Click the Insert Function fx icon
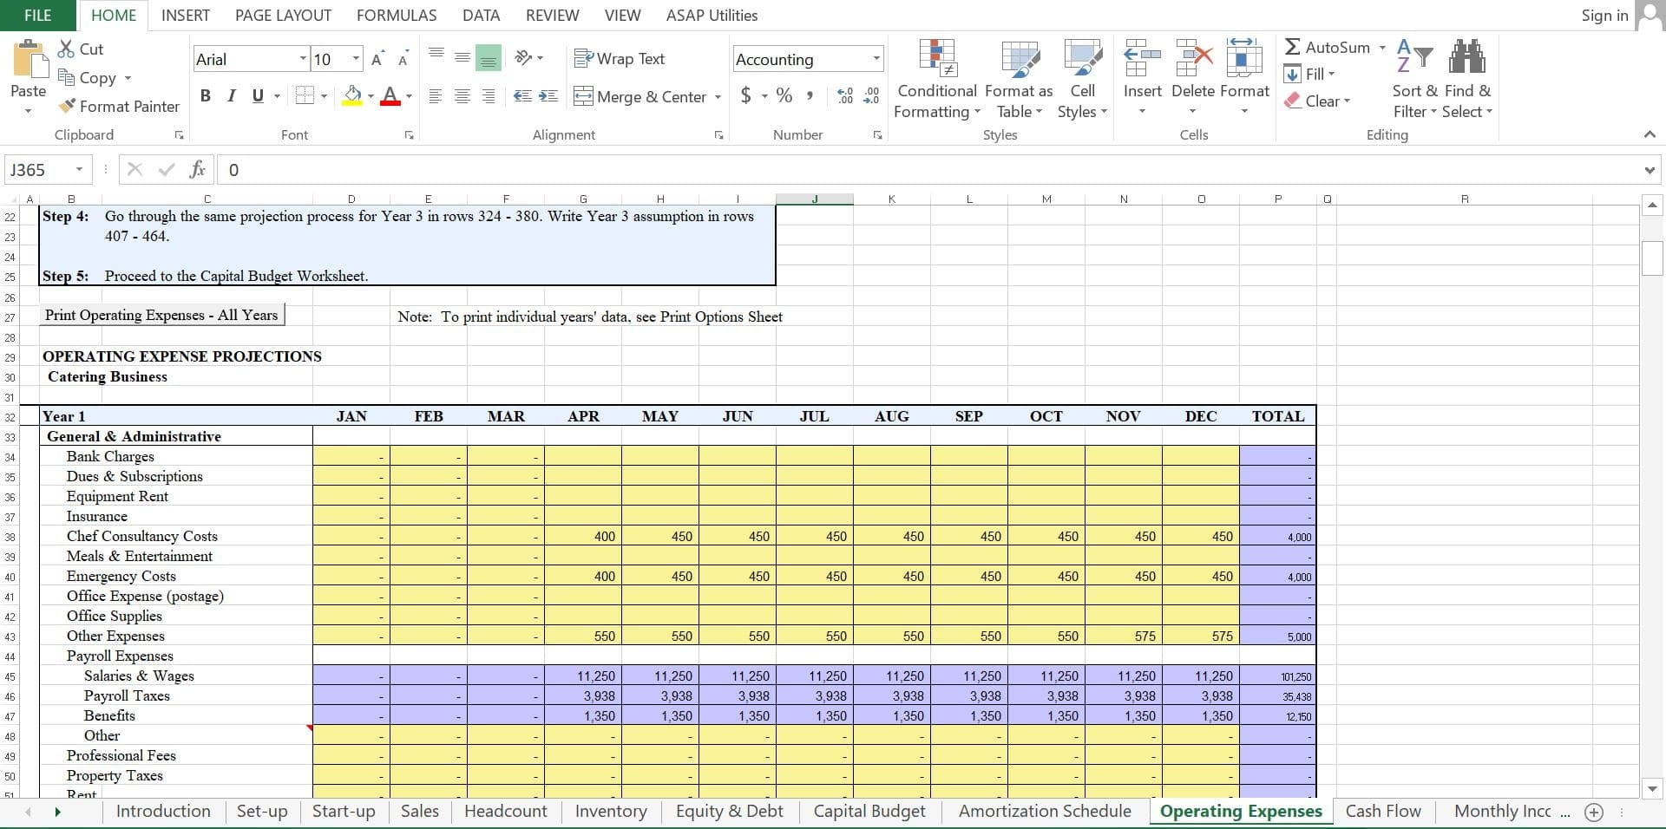 [198, 170]
